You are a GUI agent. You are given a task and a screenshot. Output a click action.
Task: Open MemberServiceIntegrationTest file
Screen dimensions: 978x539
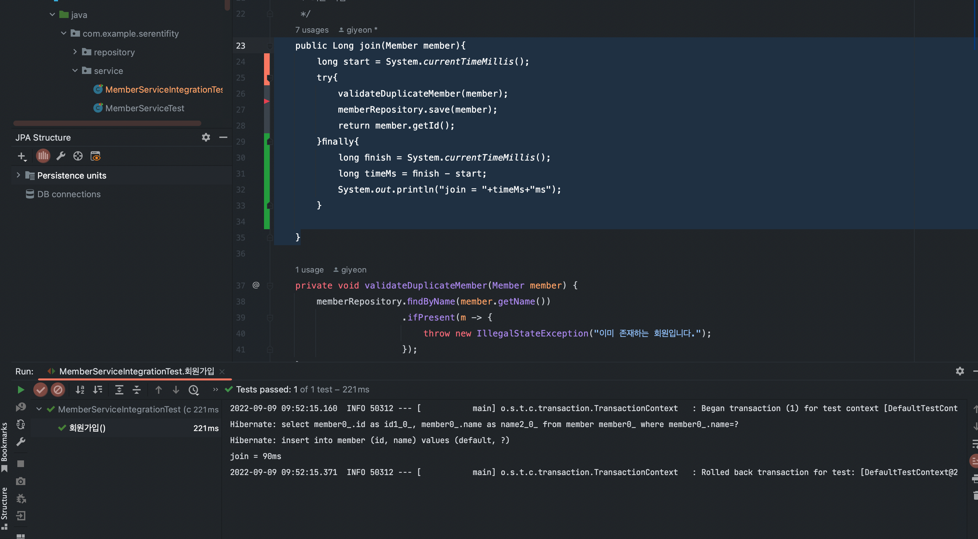click(158, 89)
